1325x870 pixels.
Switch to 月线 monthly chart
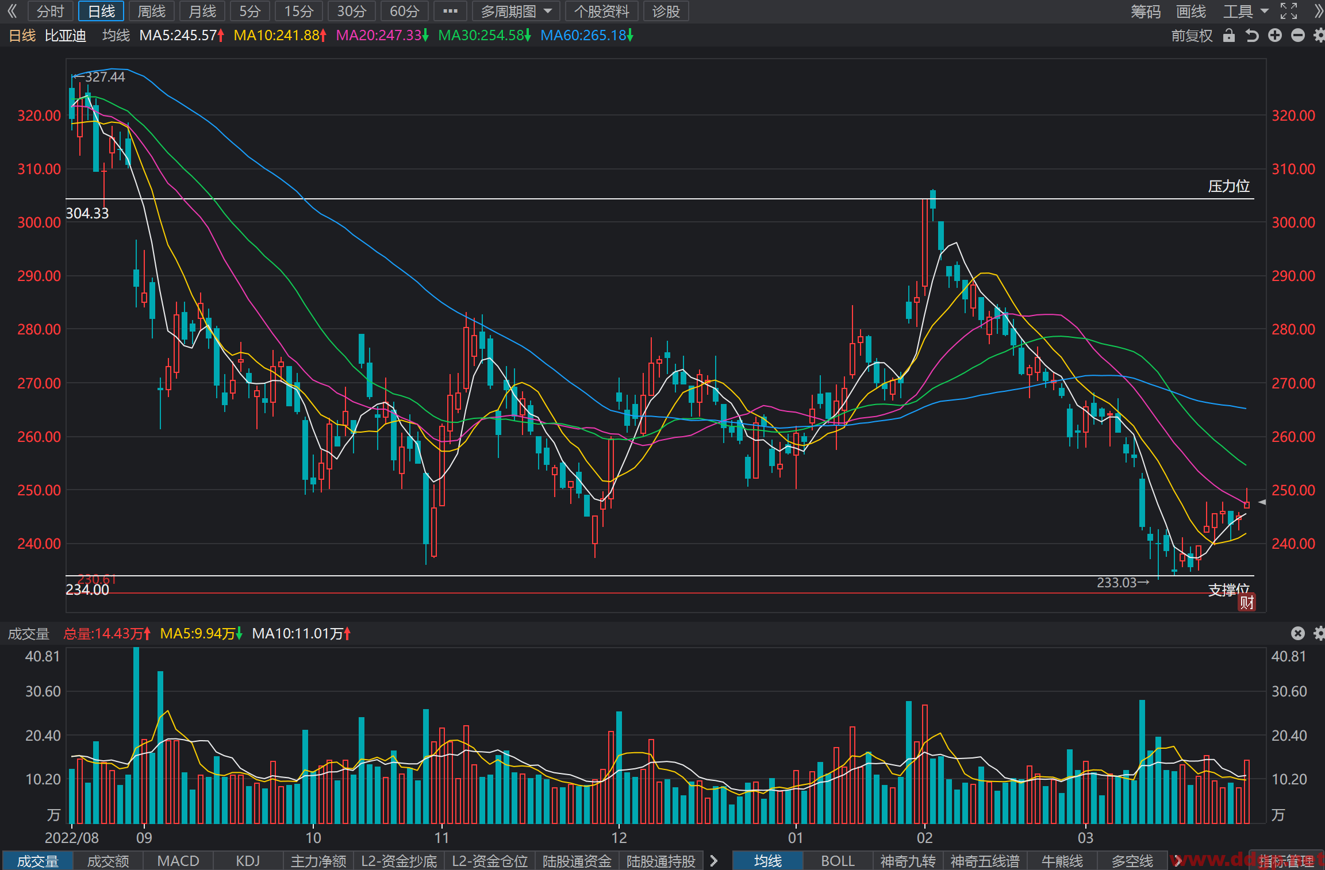[202, 11]
